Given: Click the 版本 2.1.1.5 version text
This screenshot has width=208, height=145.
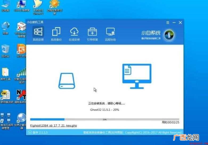Looking at the screenshot, I should click(x=40, y=132).
